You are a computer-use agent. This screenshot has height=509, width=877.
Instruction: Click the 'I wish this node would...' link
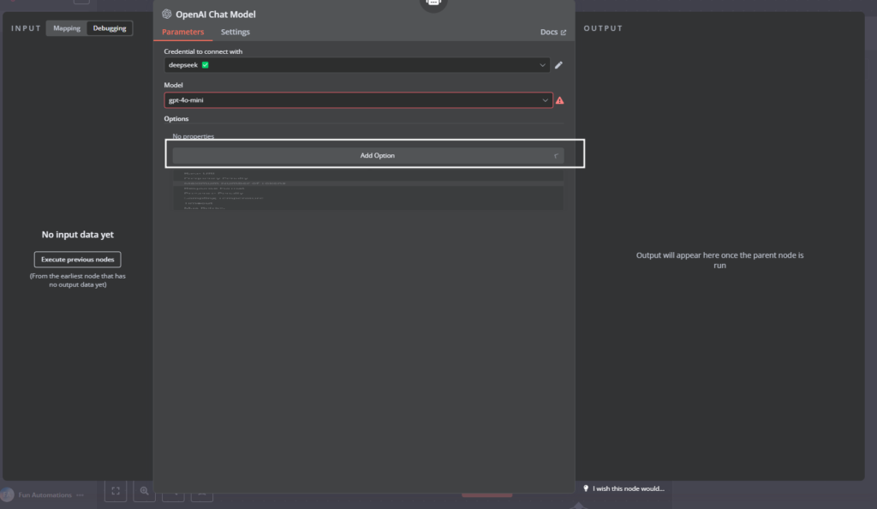tap(629, 488)
